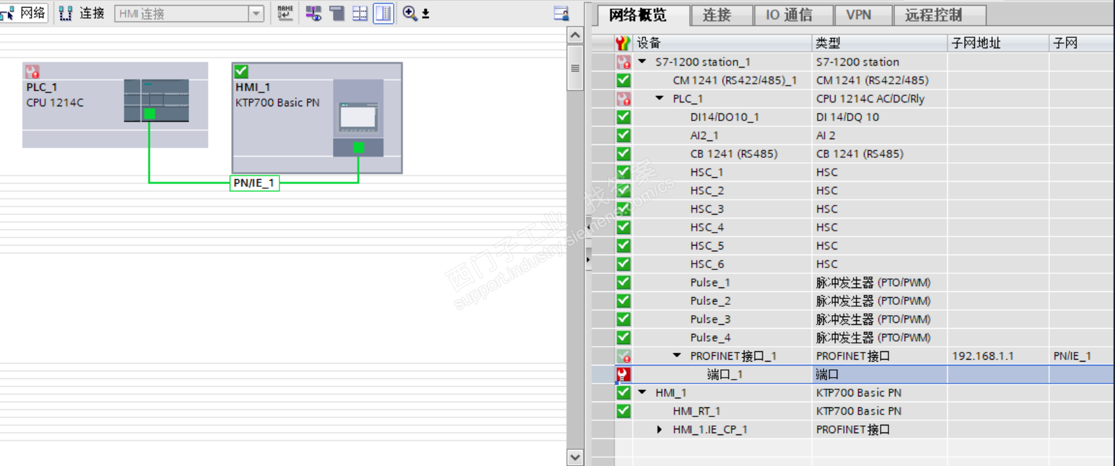
Task: Click the PLC_1 device name on canvas
Action: (x=42, y=87)
